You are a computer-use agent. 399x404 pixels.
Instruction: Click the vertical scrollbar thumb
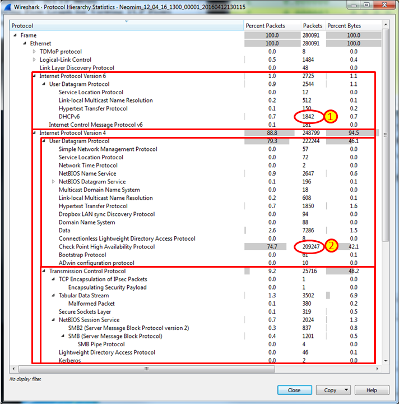(386, 135)
